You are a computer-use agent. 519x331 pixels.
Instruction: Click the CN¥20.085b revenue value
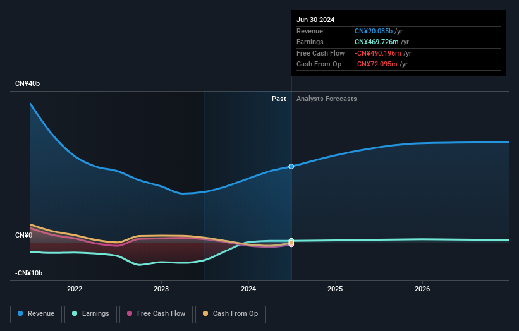tap(374, 31)
